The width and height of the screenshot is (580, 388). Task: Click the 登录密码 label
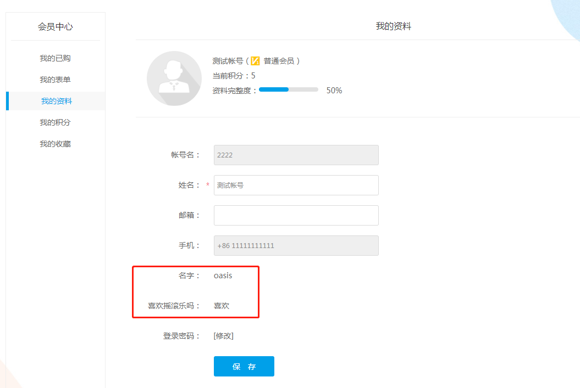pos(181,336)
